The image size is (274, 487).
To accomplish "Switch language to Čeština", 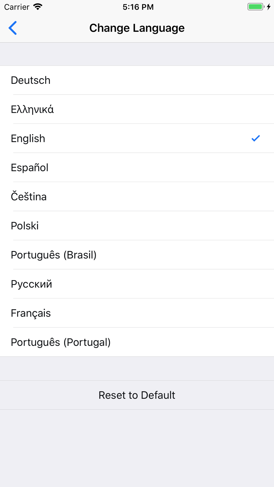I will [137, 196].
